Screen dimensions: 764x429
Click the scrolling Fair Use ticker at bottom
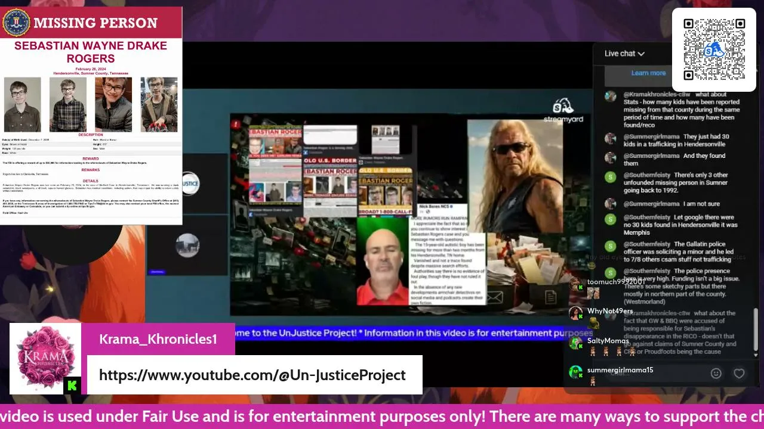tap(382, 416)
